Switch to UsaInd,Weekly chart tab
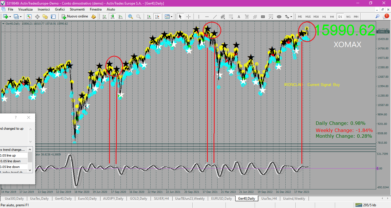The width and height of the screenshot is (391, 208). pos(294,199)
